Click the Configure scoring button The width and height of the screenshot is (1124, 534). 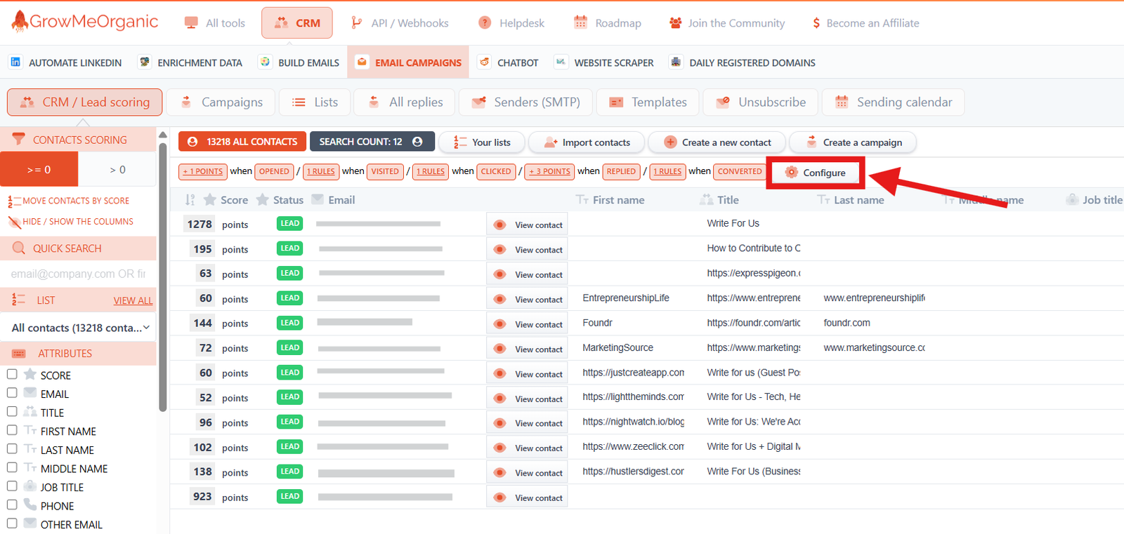click(815, 173)
